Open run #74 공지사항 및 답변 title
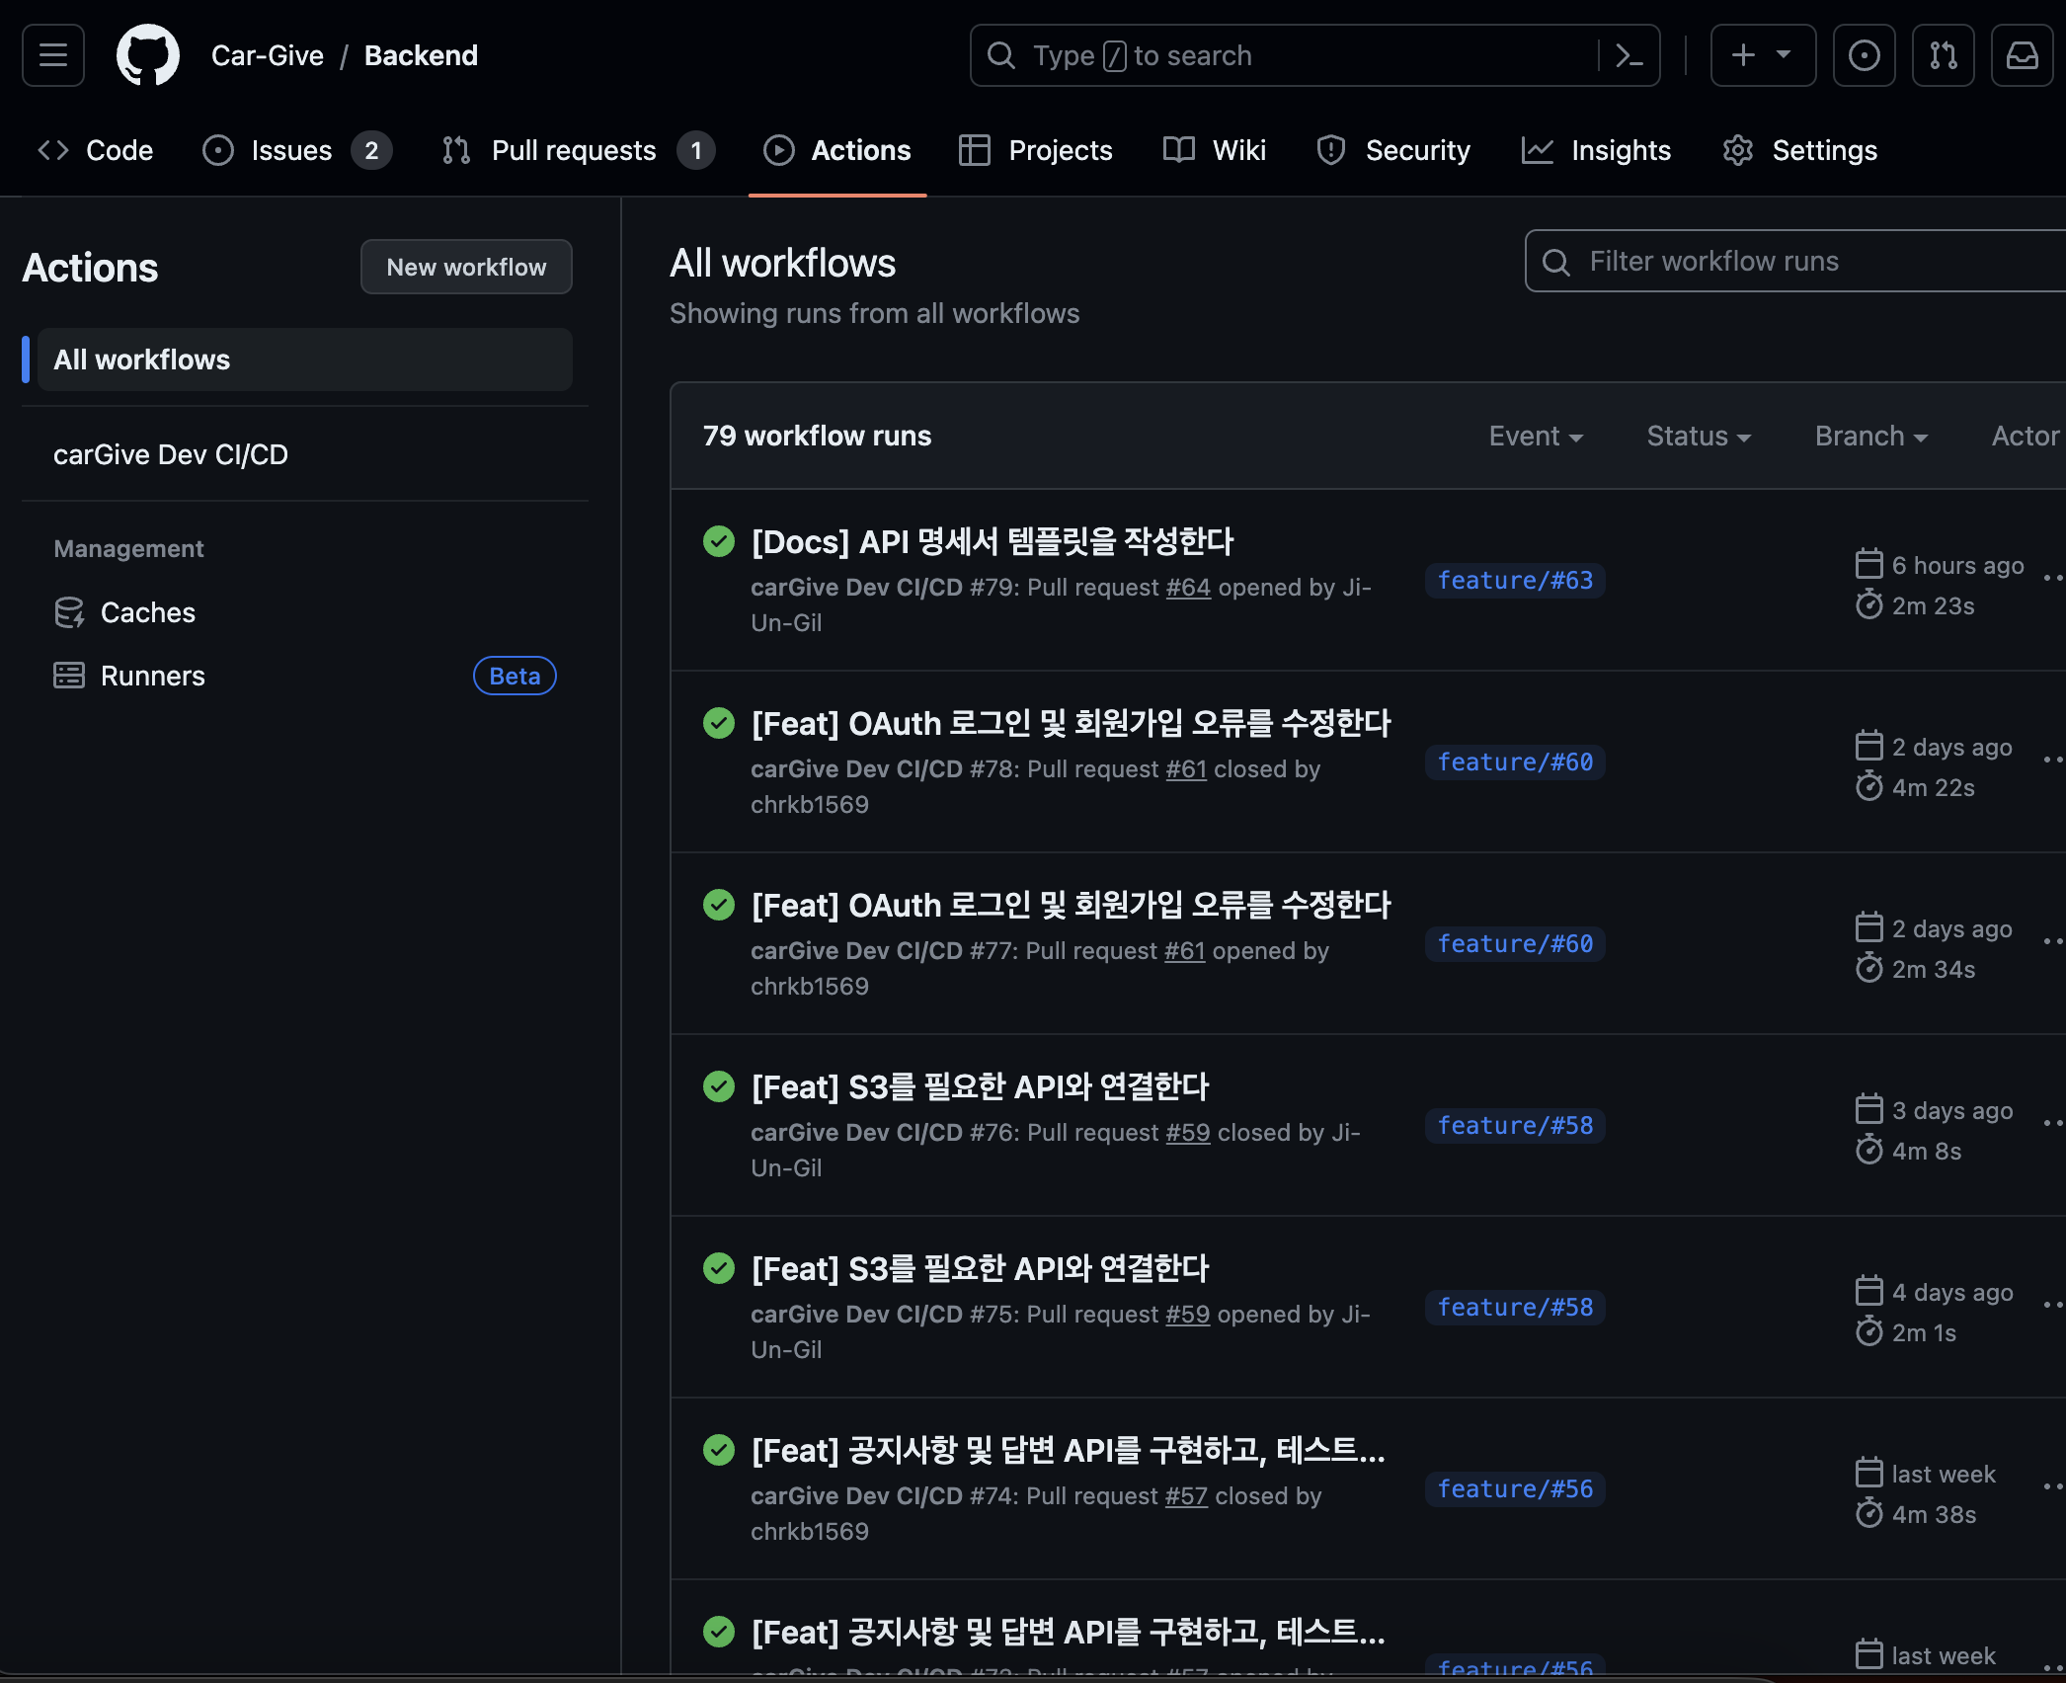Viewport: 2066px width, 1683px height. coord(1068,1450)
